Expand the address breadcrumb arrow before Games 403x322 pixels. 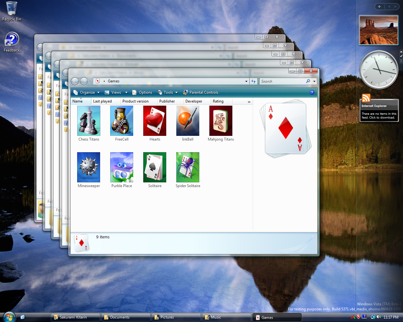click(x=104, y=81)
